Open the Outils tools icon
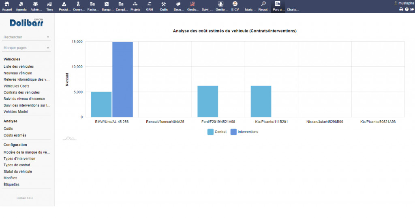The image size is (415, 218). 164,4
